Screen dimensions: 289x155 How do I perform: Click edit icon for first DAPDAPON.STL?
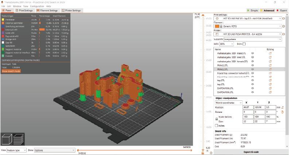point(270,88)
